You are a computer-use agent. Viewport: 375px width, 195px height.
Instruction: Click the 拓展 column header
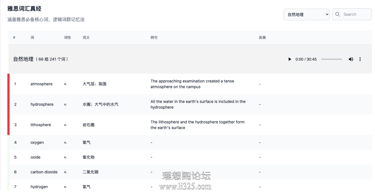(262, 38)
